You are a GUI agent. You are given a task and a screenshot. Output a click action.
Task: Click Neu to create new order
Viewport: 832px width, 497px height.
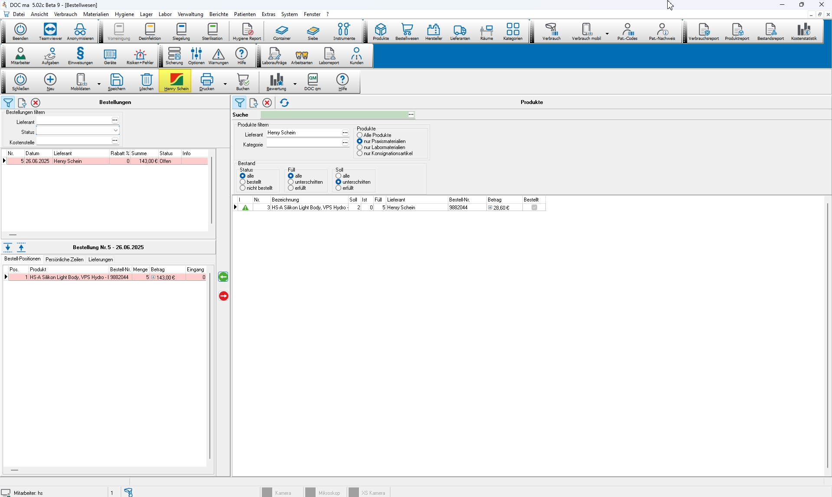point(50,81)
